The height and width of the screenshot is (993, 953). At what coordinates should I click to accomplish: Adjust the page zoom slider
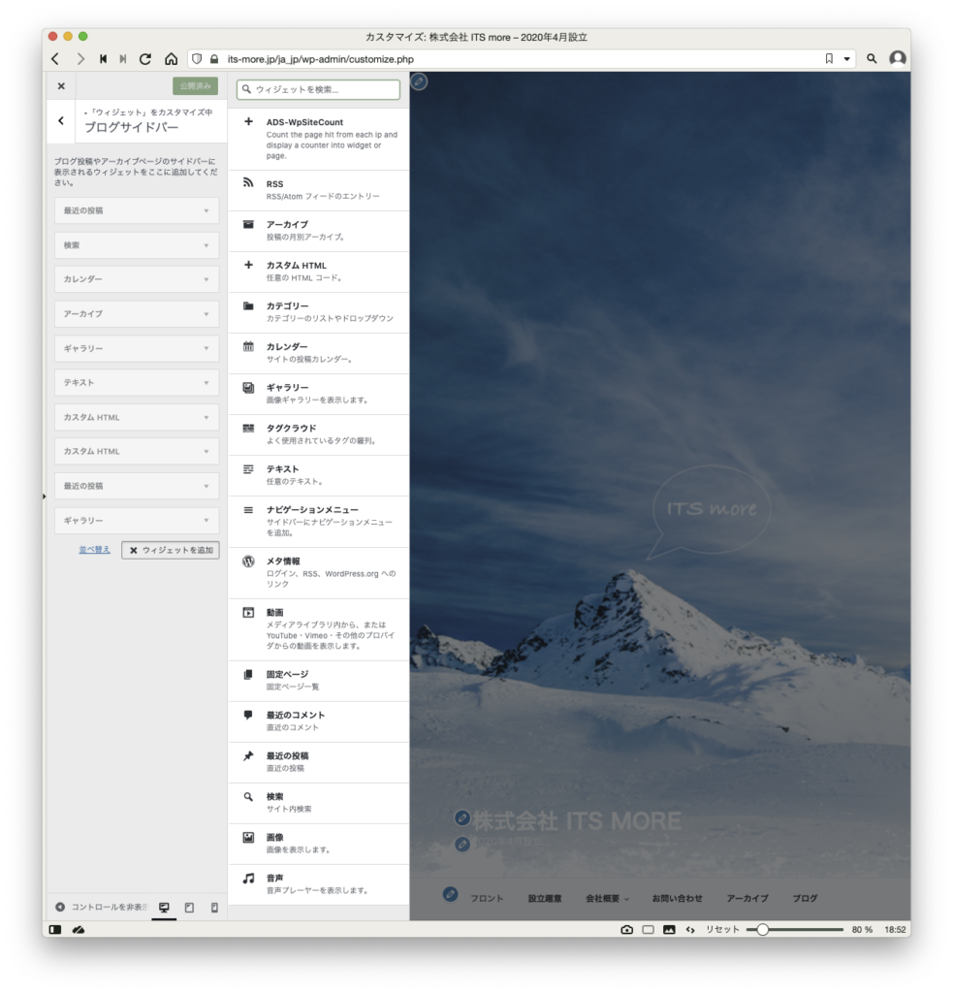click(763, 929)
